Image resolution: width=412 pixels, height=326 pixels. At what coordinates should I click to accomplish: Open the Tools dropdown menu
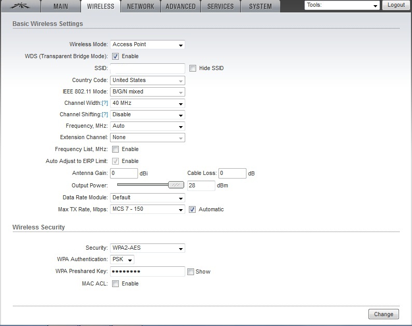click(342, 6)
